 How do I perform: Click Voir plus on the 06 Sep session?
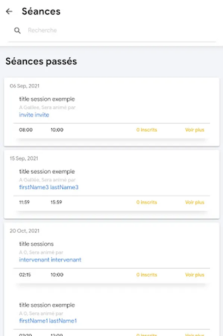tap(195, 130)
